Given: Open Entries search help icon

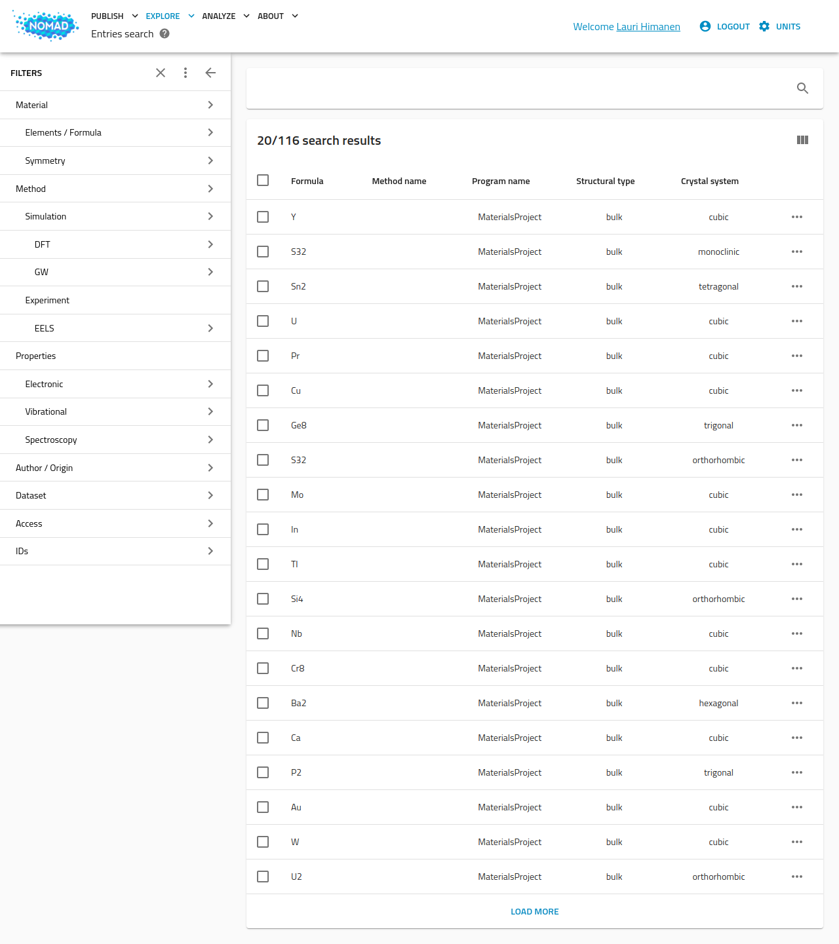Looking at the screenshot, I should [x=165, y=33].
